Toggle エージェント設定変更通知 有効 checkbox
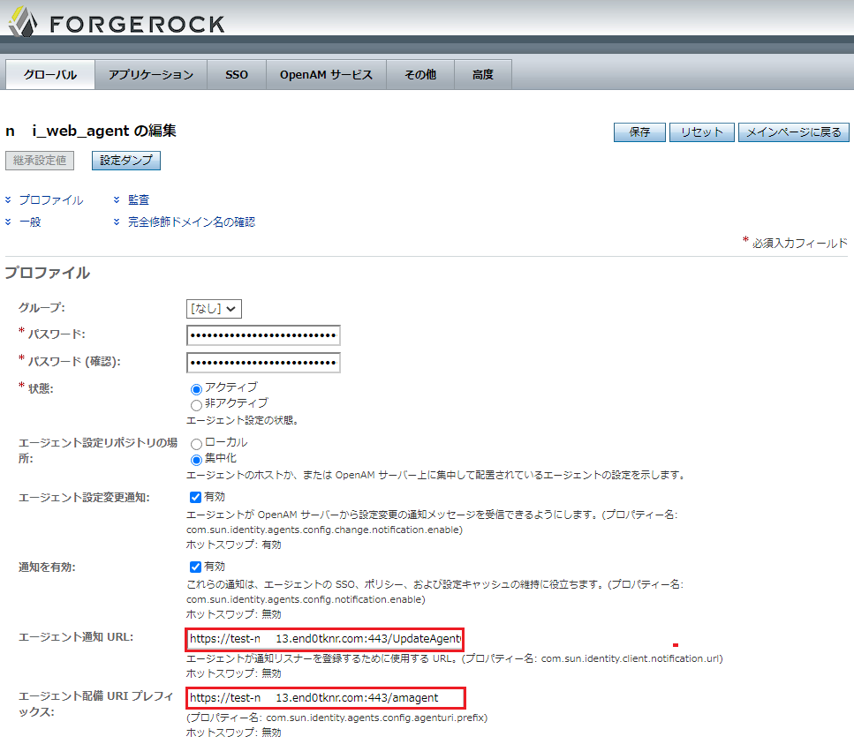The width and height of the screenshot is (854, 744). pyautogui.click(x=195, y=497)
